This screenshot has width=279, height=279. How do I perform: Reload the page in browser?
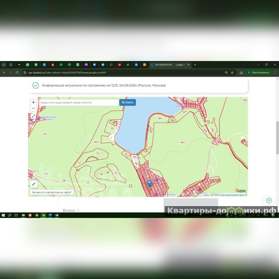17,73
